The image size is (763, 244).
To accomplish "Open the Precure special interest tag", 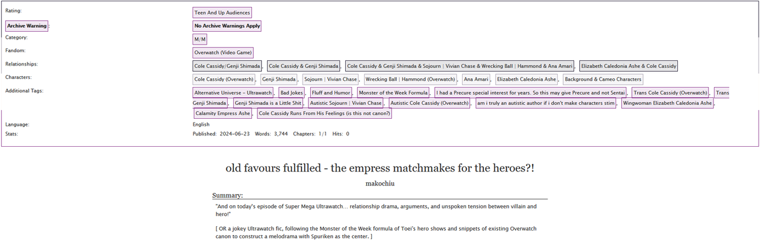I will click(x=531, y=93).
